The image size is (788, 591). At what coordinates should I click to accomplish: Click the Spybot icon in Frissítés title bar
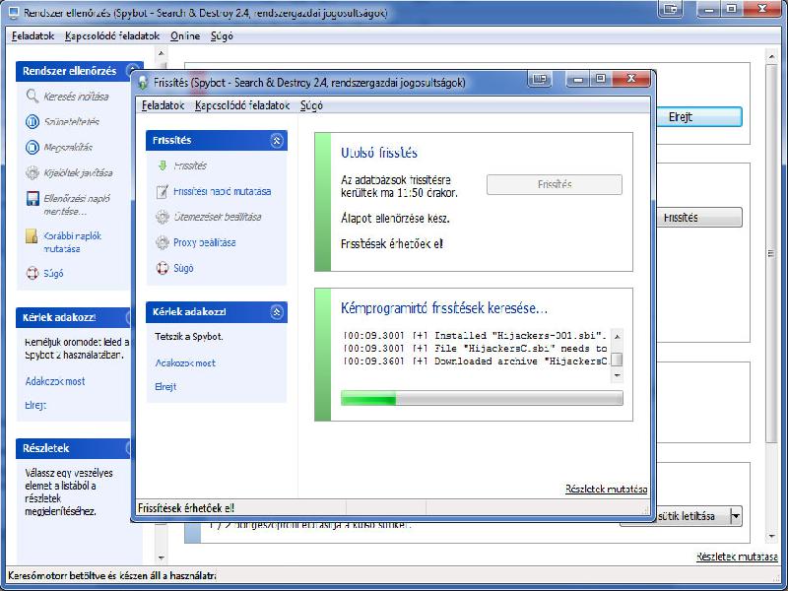coord(144,82)
